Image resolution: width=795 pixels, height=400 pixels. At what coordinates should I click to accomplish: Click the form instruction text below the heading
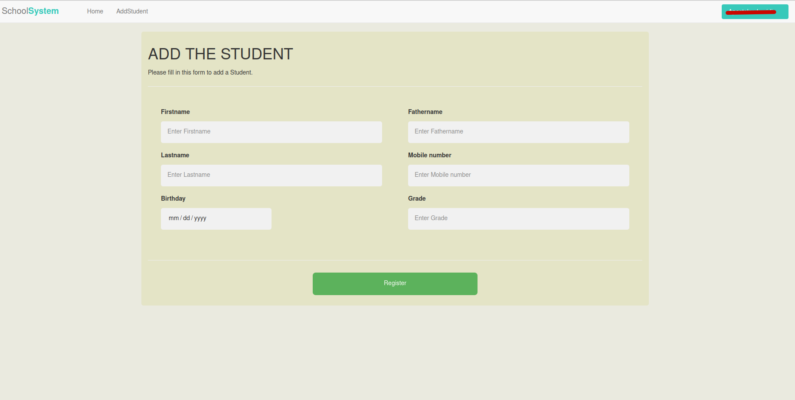pyautogui.click(x=200, y=72)
